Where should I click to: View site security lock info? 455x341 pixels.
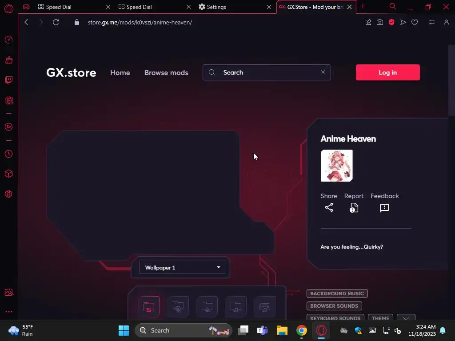pyautogui.click(x=76, y=22)
